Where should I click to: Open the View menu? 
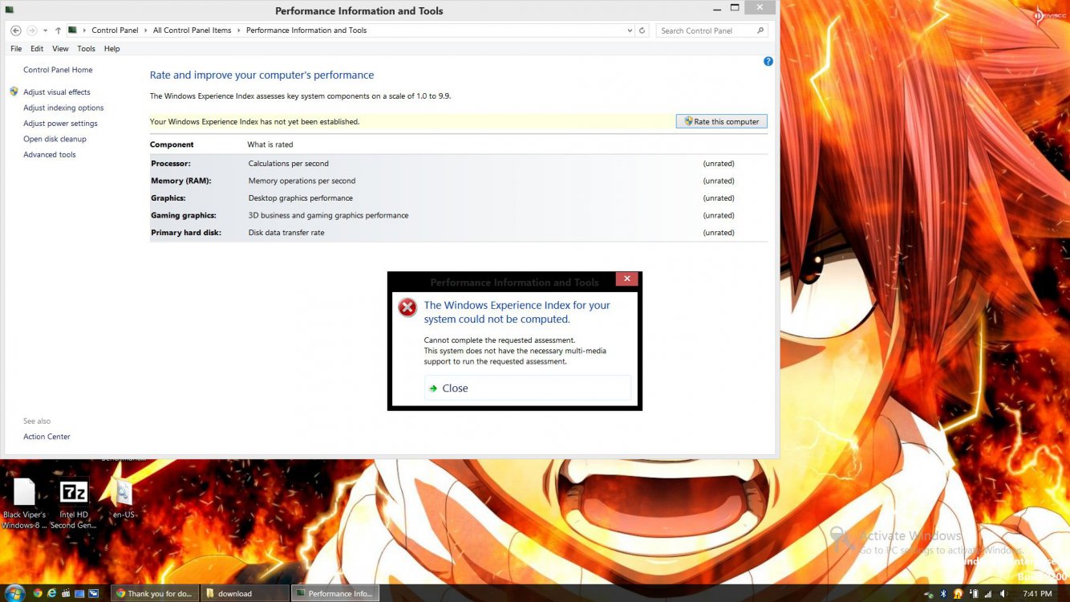pyautogui.click(x=60, y=49)
